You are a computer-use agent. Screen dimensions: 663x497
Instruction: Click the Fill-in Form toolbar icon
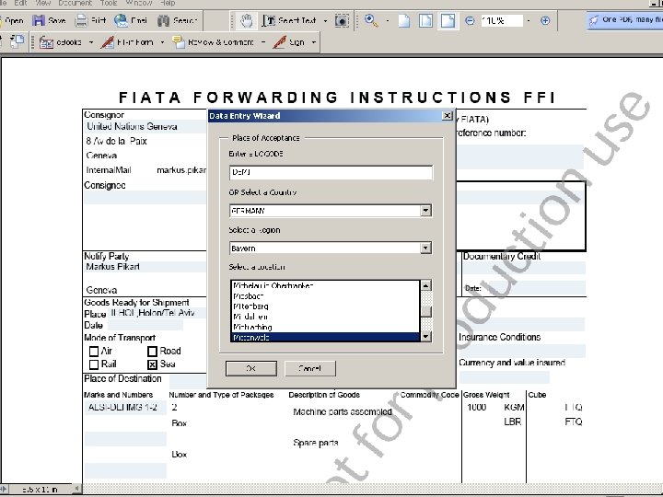107,42
